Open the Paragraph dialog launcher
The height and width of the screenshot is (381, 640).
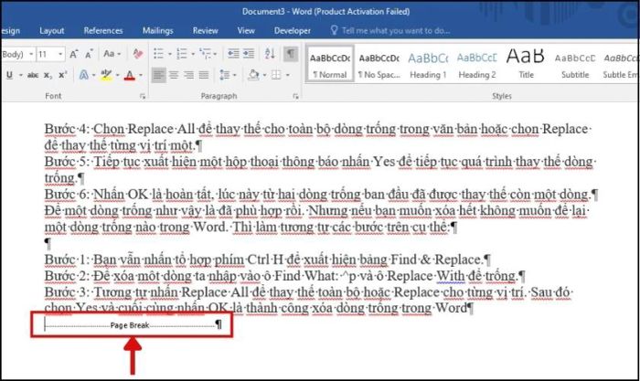tap(295, 96)
